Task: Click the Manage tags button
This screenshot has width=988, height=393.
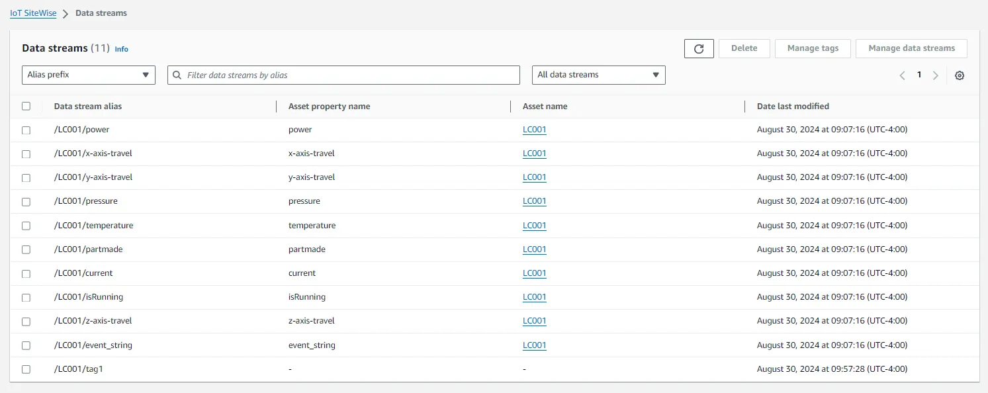Action: coord(813,48)
